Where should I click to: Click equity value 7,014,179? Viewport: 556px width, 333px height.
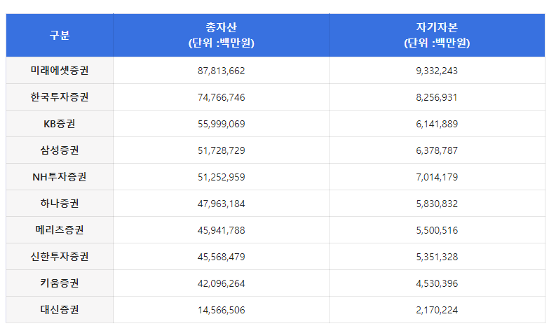tap(437, 177)
